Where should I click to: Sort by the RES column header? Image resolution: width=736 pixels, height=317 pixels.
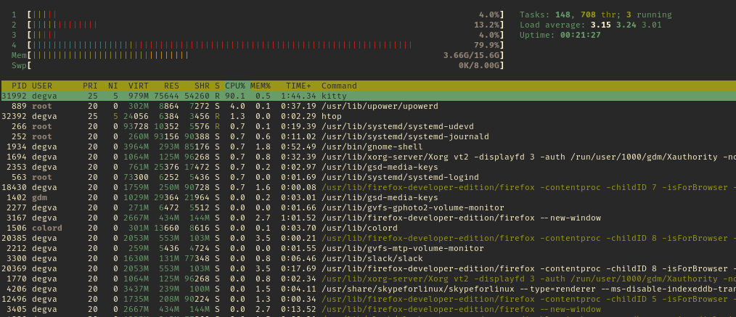pos(171,86)
